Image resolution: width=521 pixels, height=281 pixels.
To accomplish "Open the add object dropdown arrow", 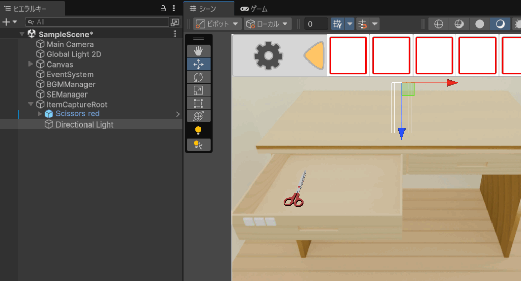I will click(15, 22).
